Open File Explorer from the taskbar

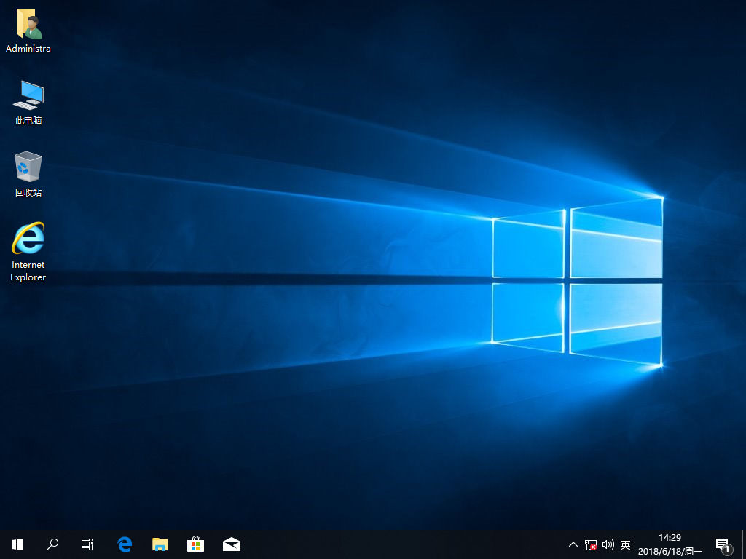pos(160,544)
